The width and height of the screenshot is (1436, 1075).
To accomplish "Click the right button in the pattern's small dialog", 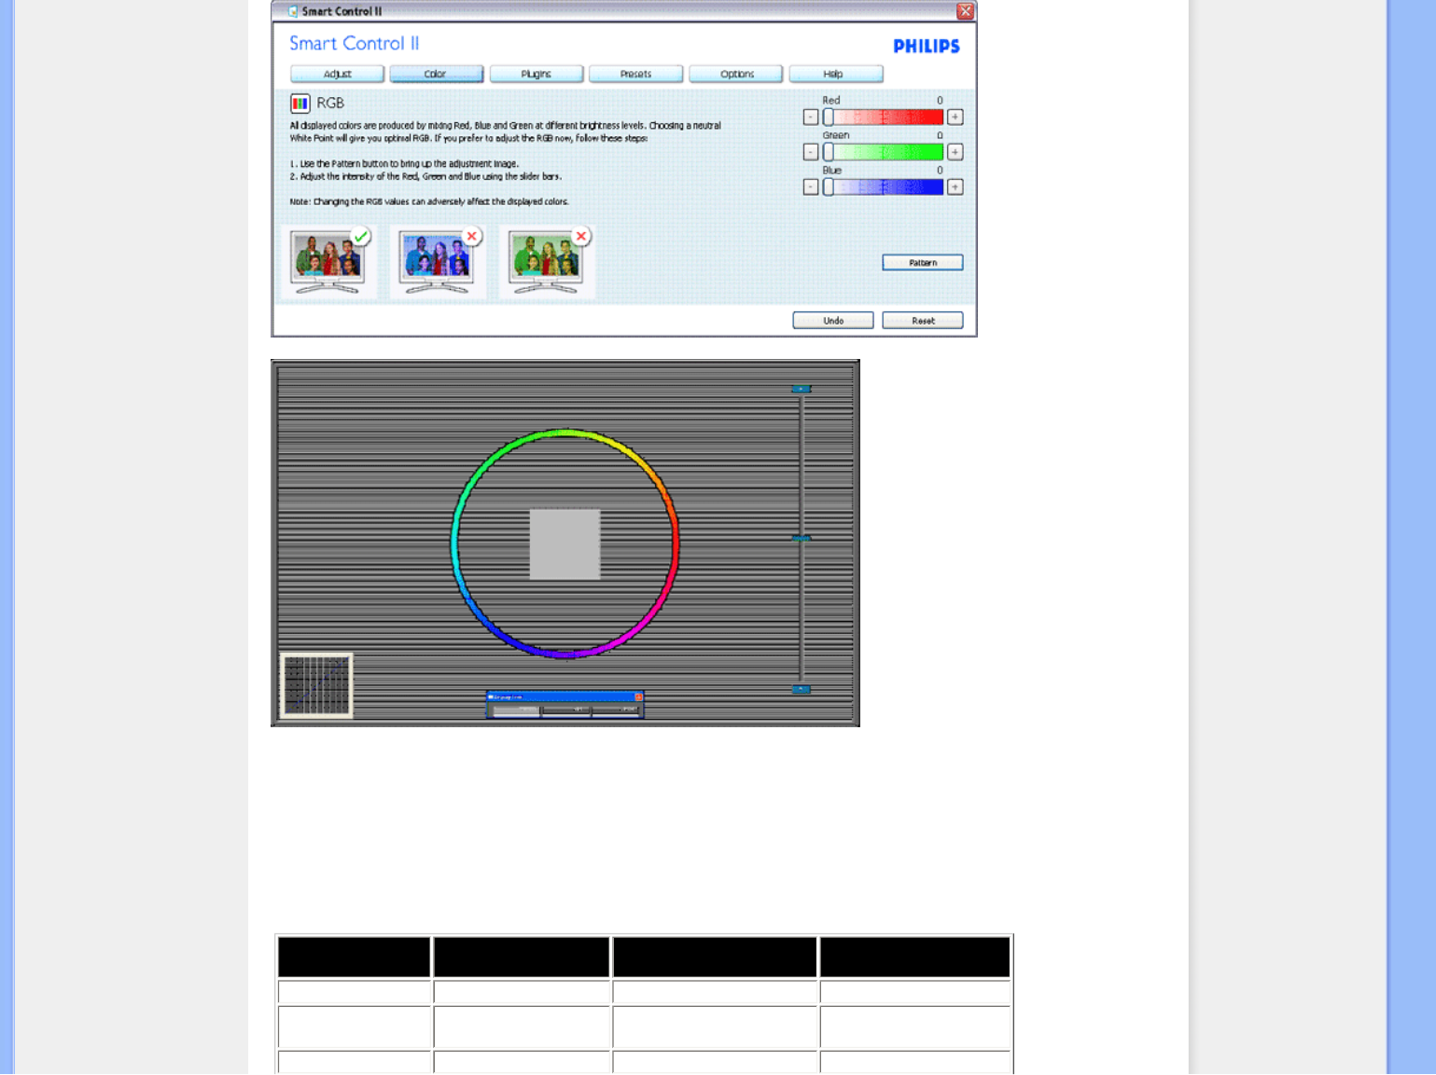I will coord(616,710).
